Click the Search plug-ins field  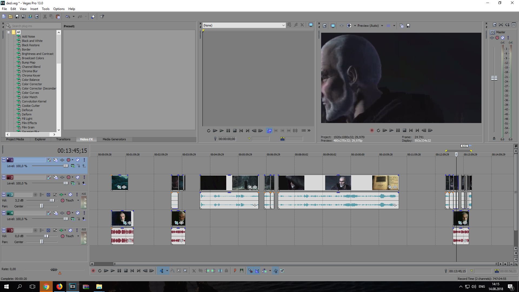coord(34,26)
